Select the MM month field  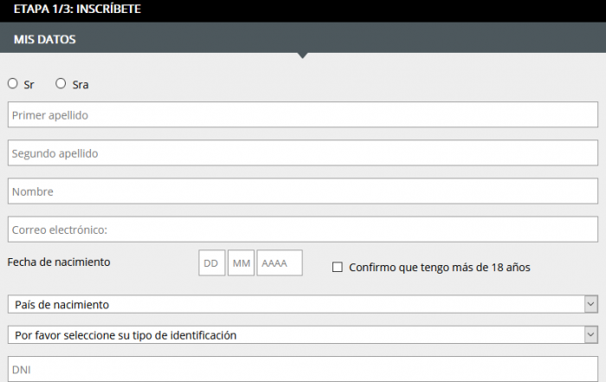pyautogui.click(x=242, y=263)
